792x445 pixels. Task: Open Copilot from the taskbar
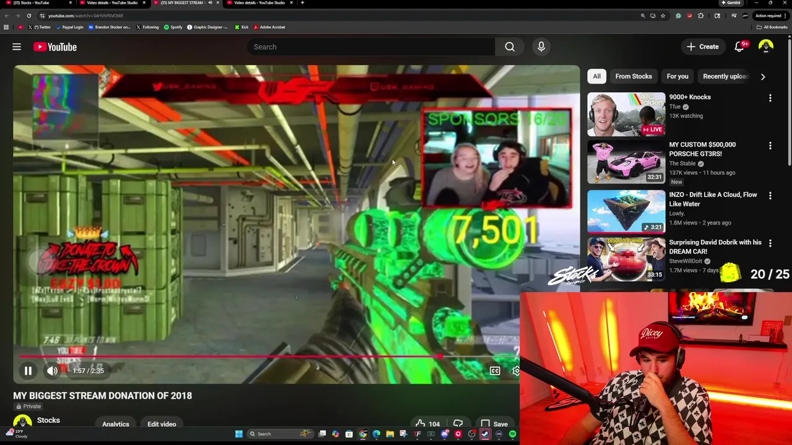pyautogui.click(x=335, y=434)
